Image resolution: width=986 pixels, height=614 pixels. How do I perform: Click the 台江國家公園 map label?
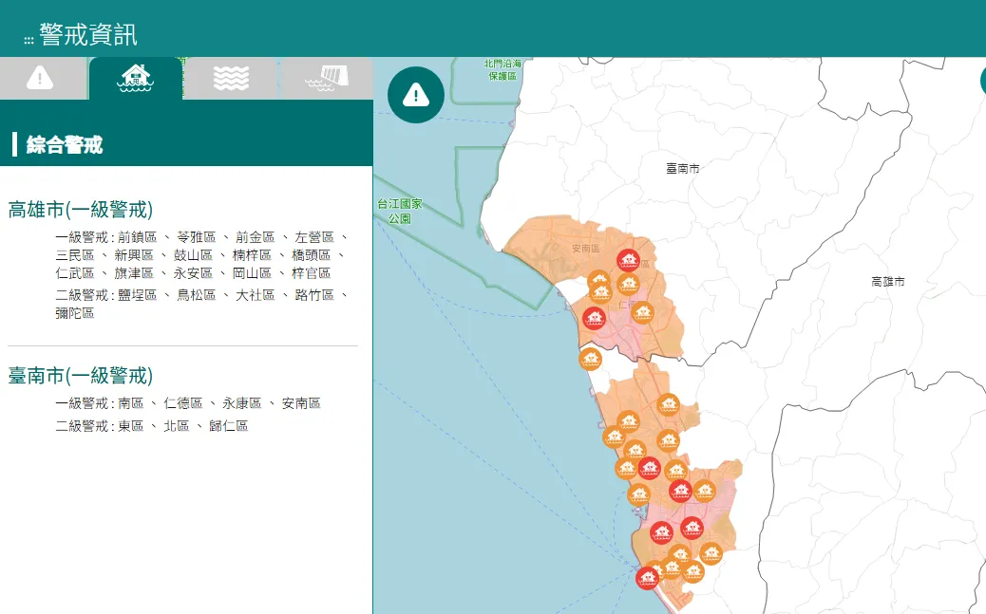pos(400,212)
